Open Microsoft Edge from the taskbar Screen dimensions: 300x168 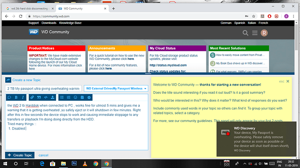pyautogui.click(x=42, y=164)
